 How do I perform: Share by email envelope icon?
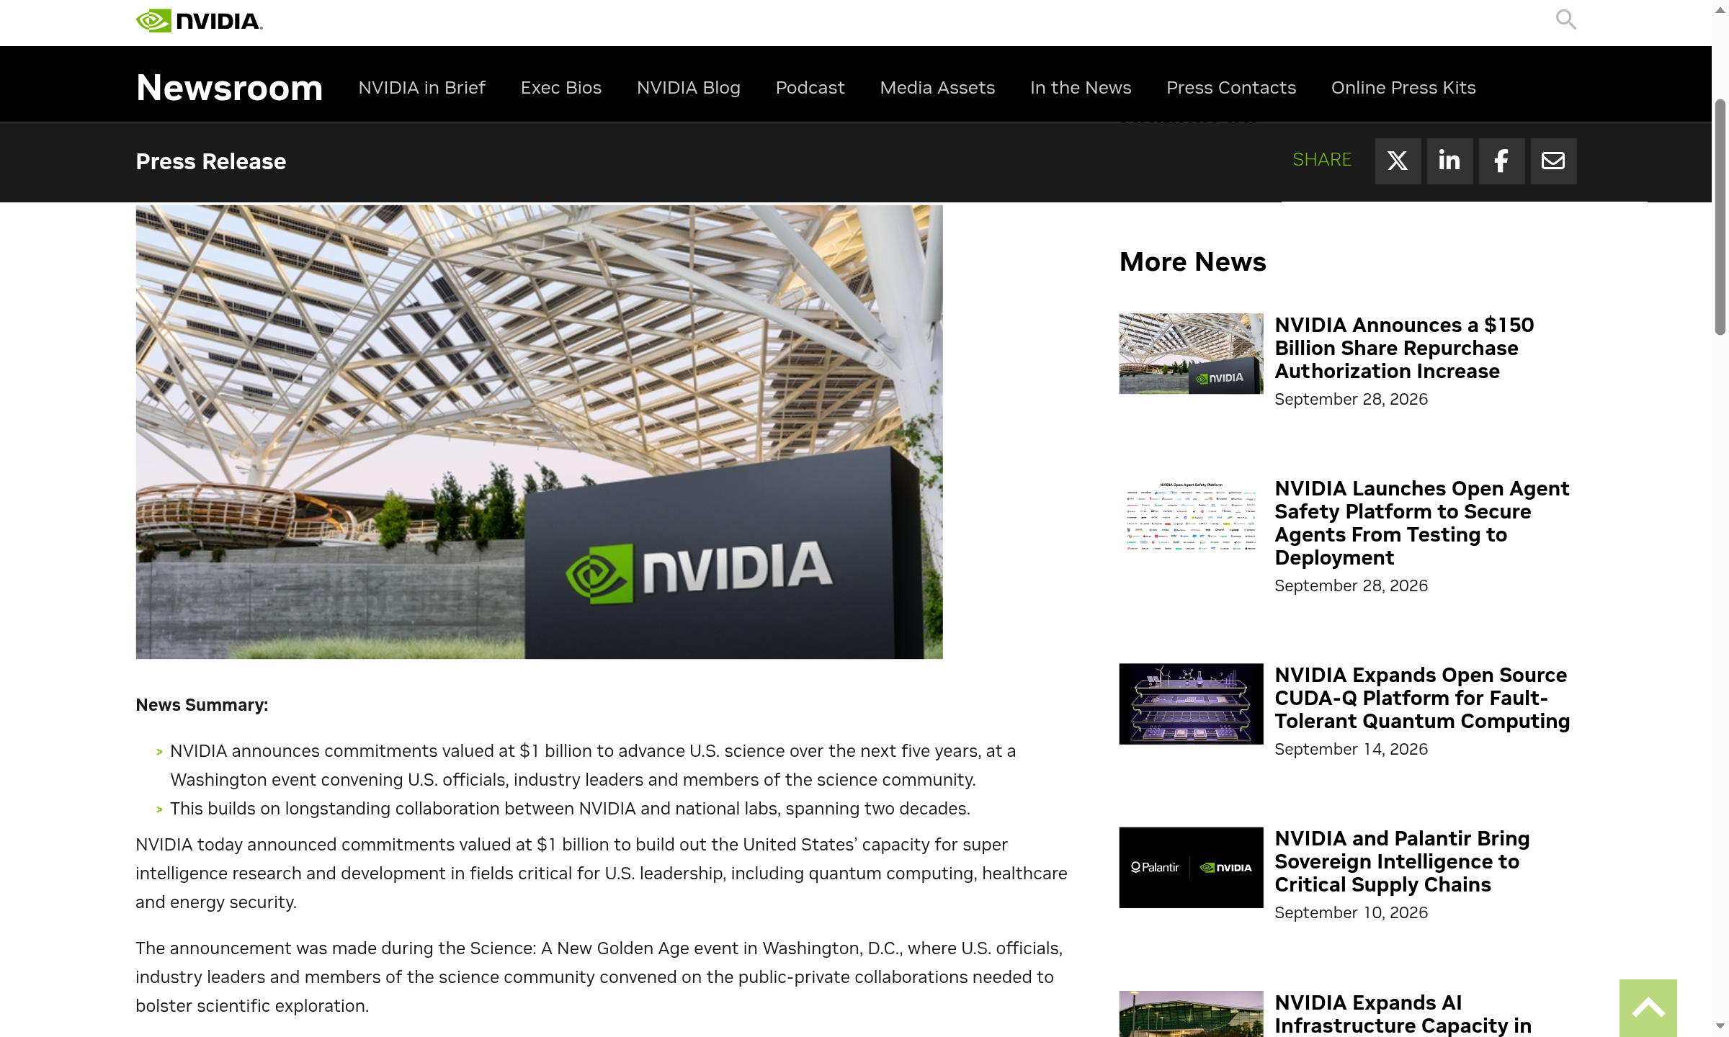(x=1553, y=161)
